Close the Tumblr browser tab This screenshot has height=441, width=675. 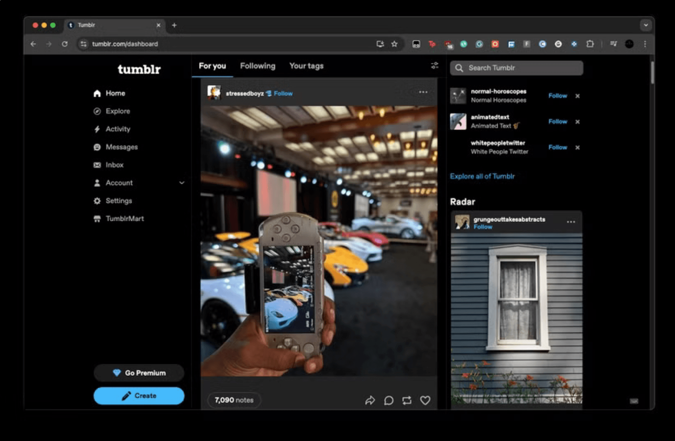[x=158, y=25]
